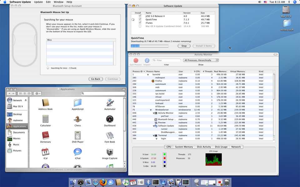The width and height of the screenshot is (300, 187).
Task: Collapse the Software Update process row
Action: 153,126
